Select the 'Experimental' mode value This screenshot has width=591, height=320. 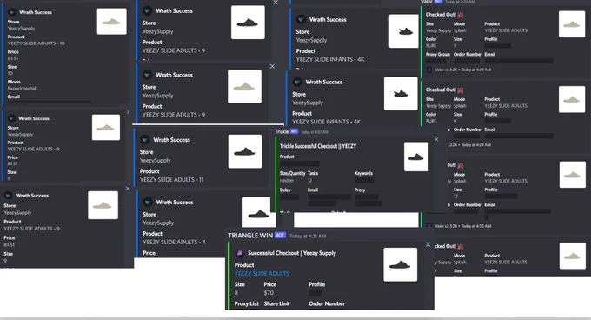[x=22, y=88]
